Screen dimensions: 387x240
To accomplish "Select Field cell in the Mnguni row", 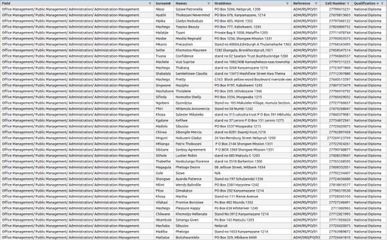I will [x=77, y=138].
